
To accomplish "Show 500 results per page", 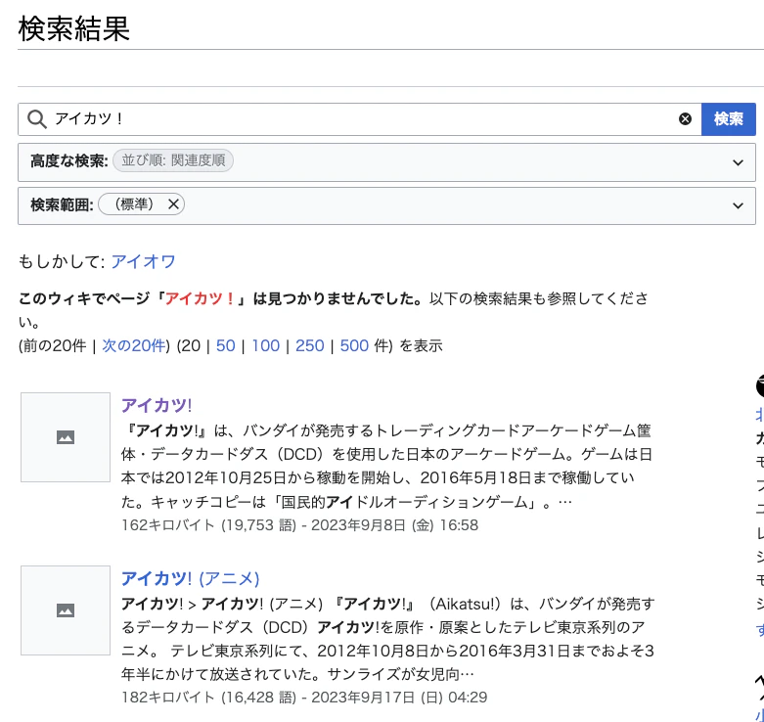I will point(354,346).
